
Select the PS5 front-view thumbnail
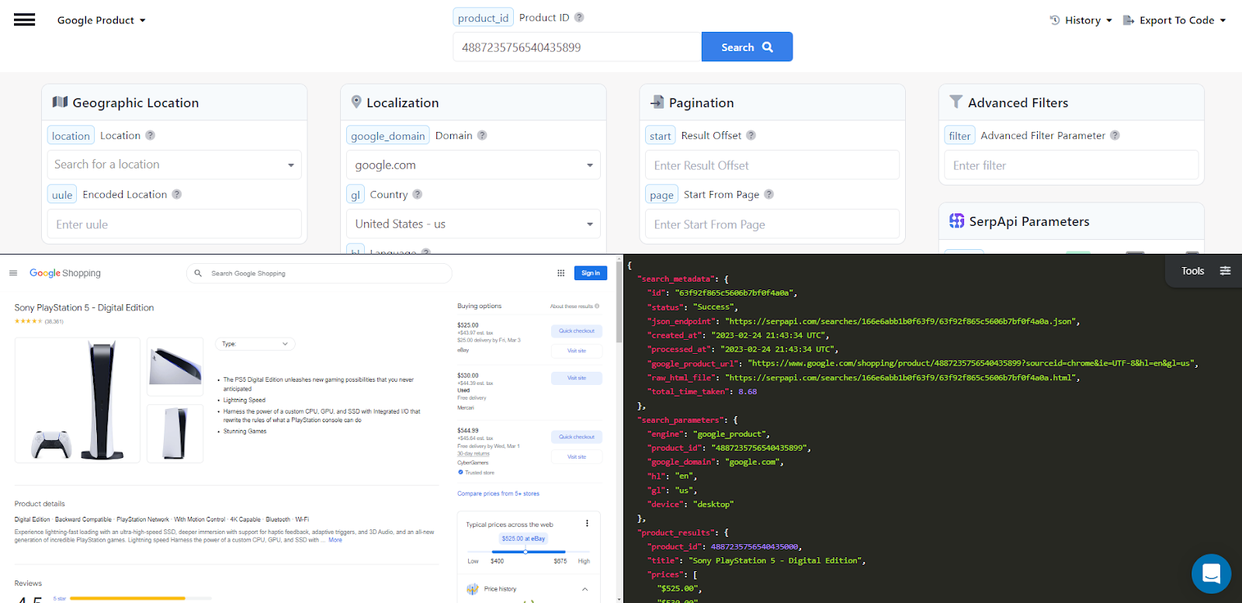(175, 433)
